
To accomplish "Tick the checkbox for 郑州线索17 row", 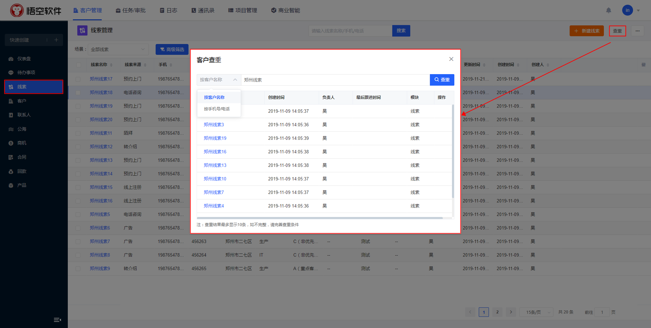I will click(x=78, y=79).
